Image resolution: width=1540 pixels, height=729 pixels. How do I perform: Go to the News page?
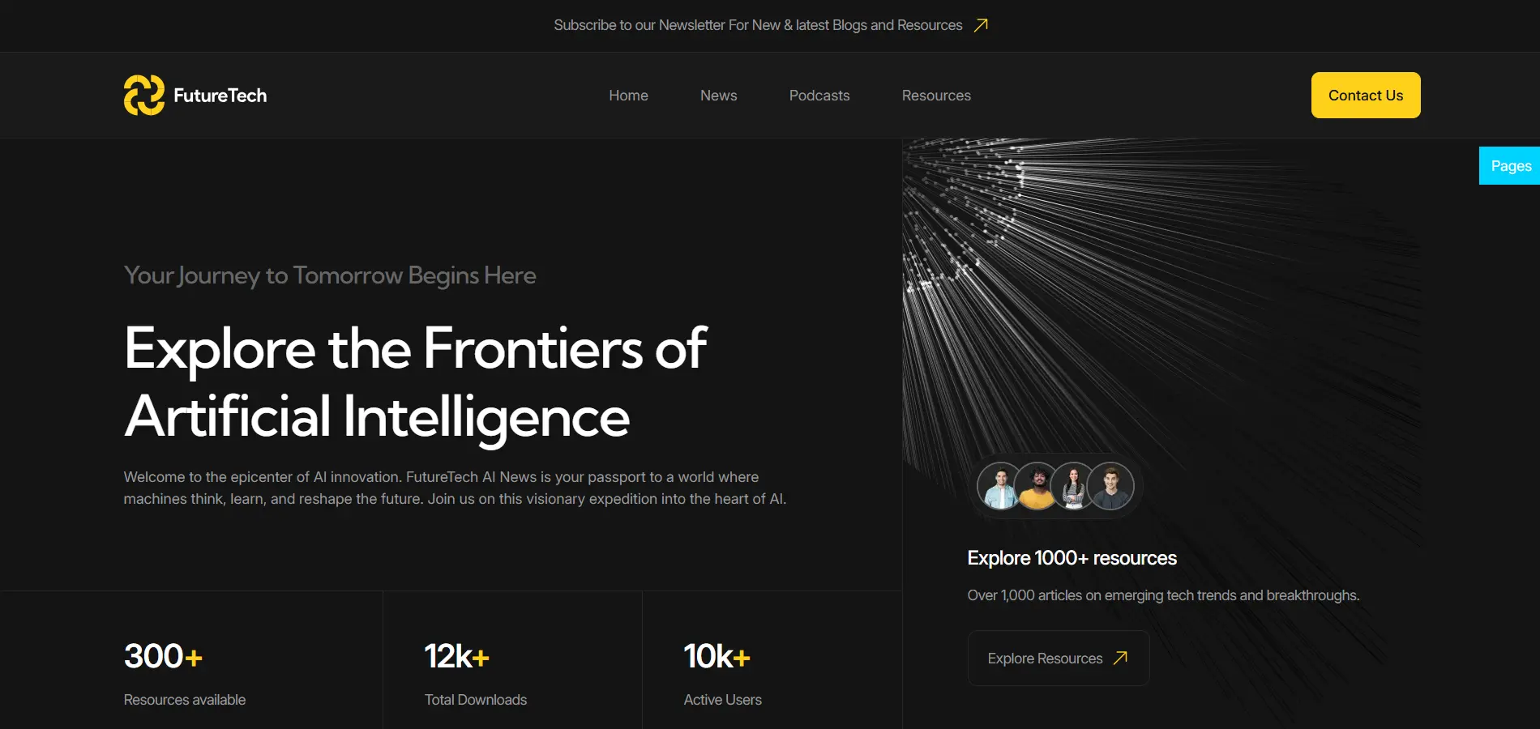(x=718, y=96)
